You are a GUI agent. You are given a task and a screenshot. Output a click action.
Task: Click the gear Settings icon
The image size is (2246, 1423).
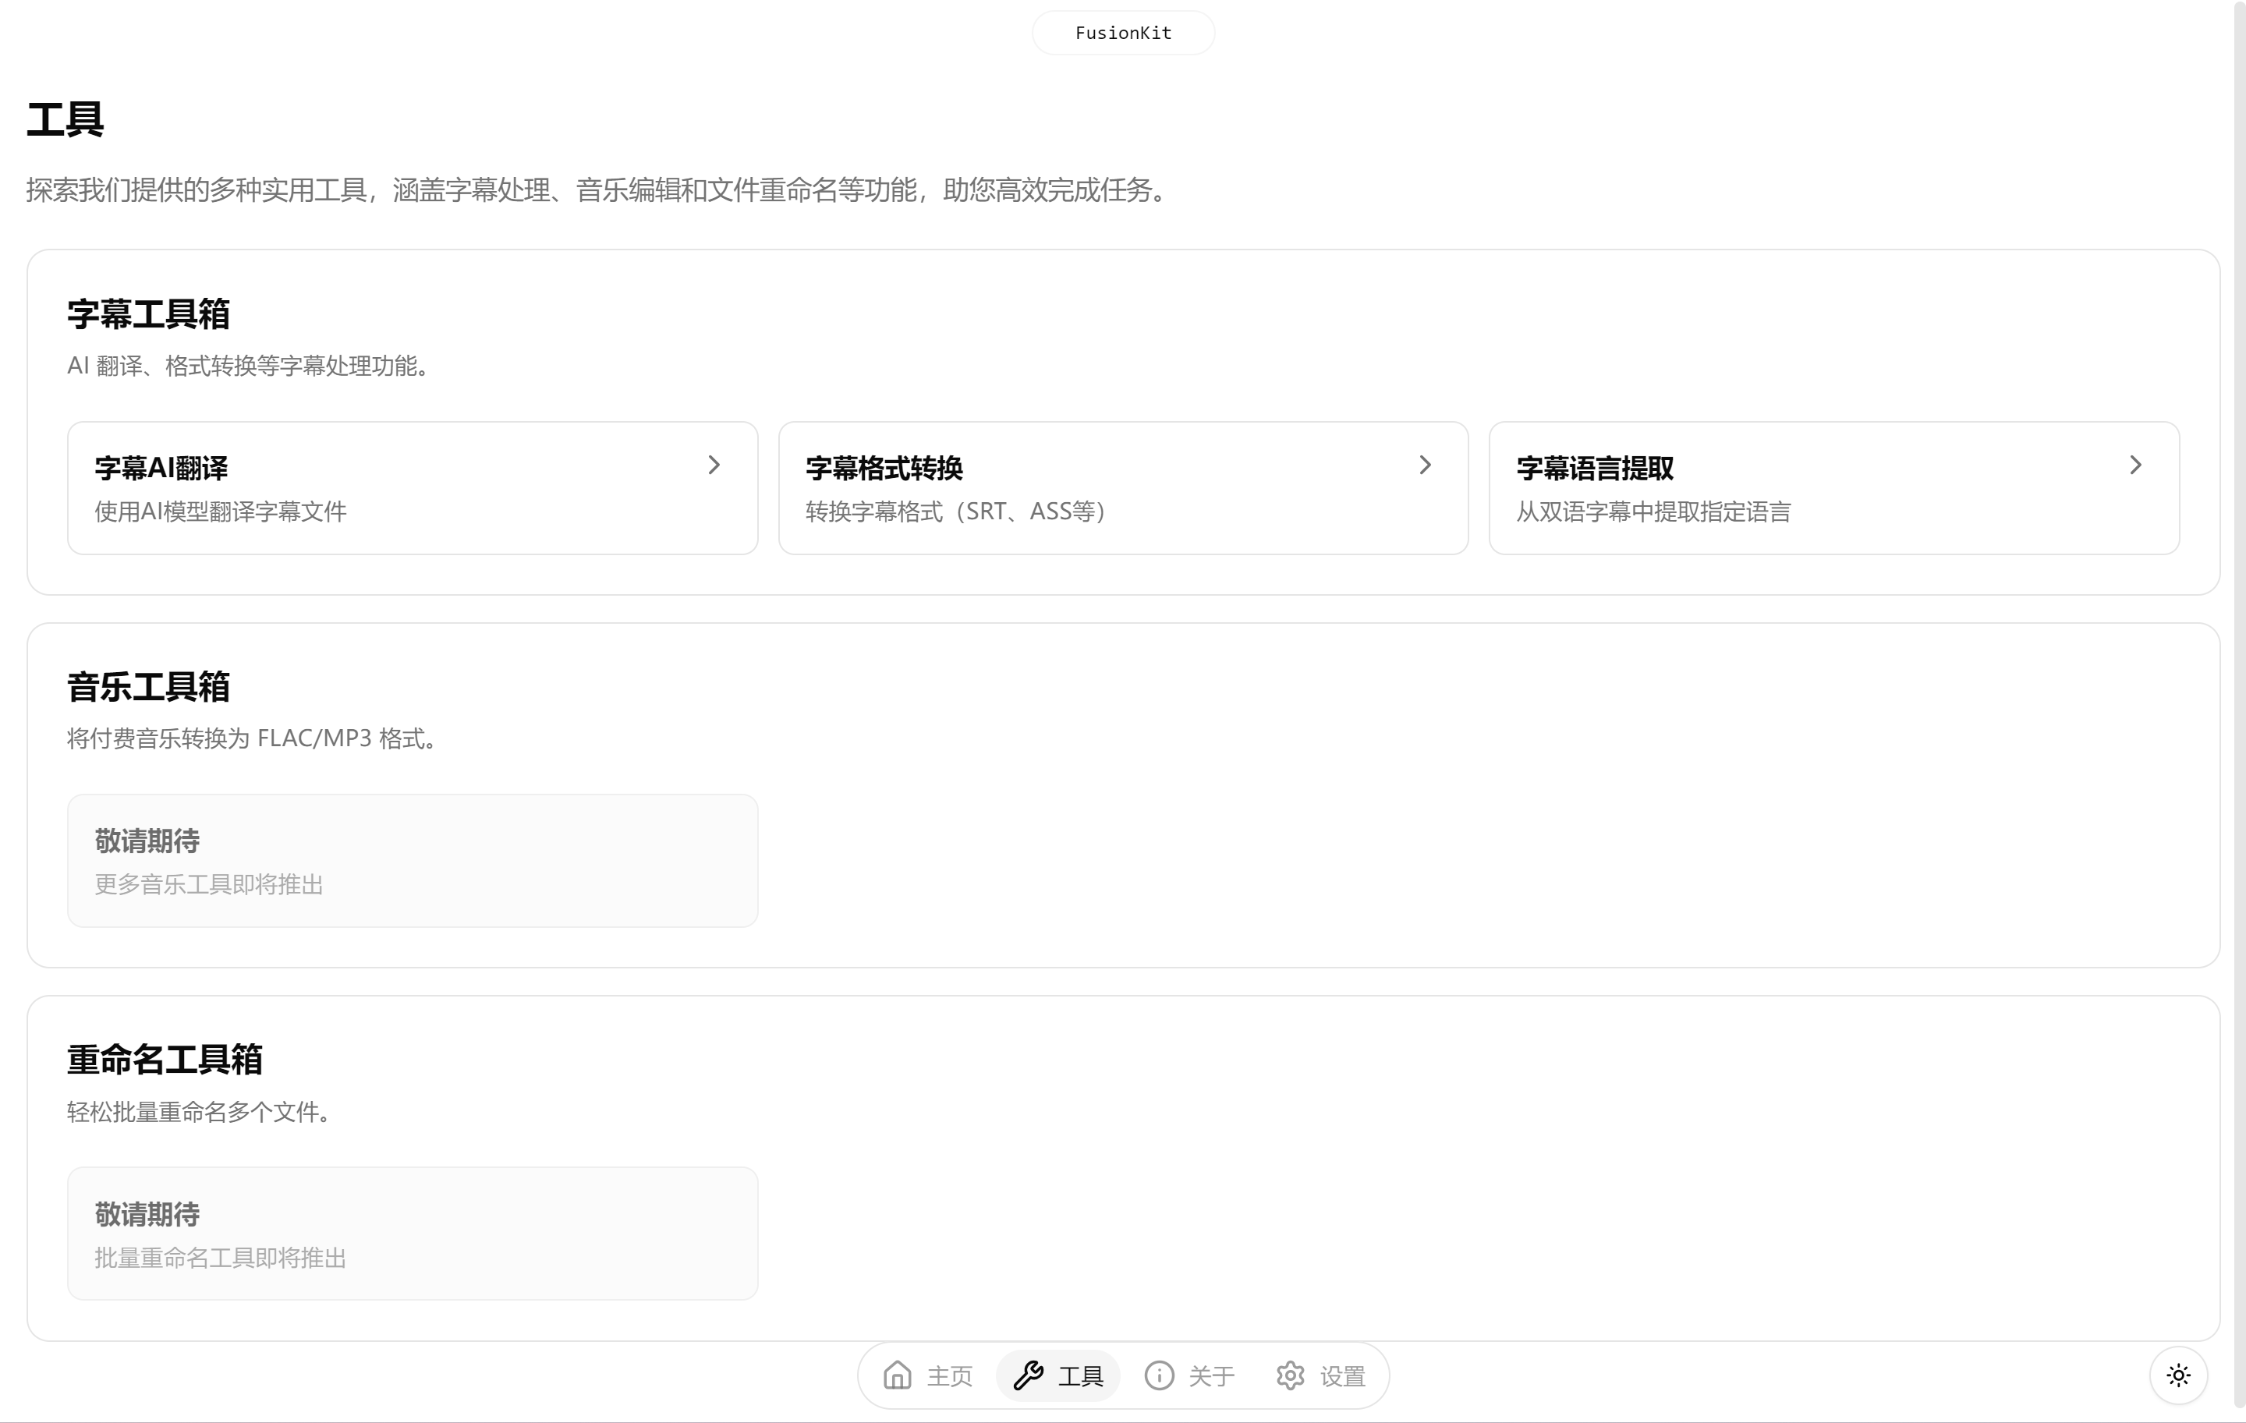tap(1290, 1375)
